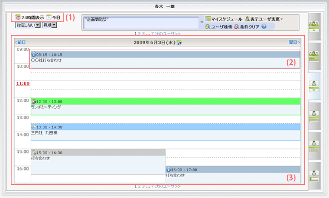Open マイスケジュール from the toolbar

(224, 19)
